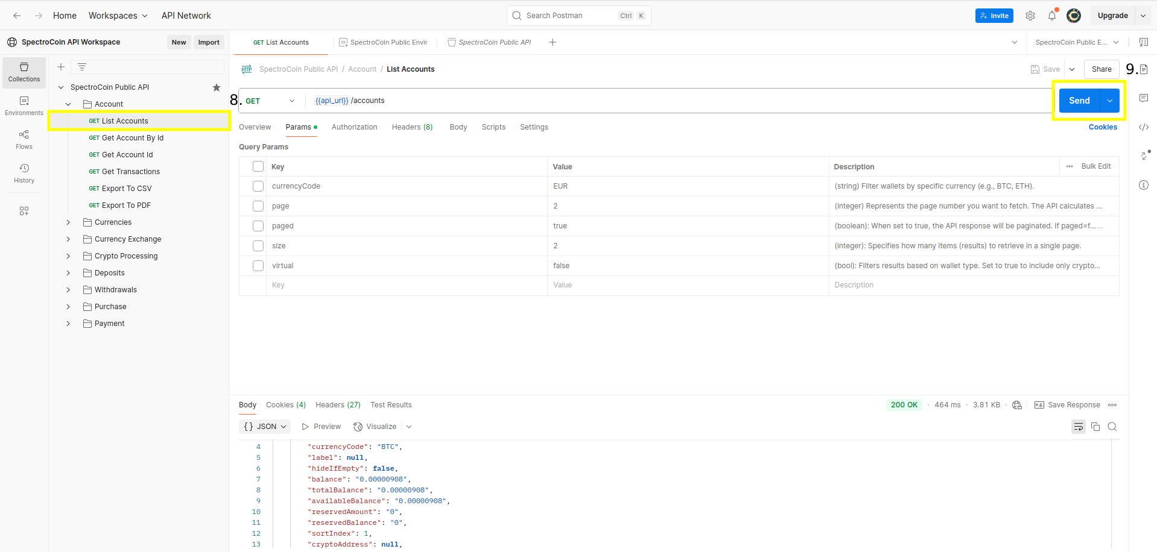Enable the virtual parameter checkbox
Viewport: 1157px width, 552px height.
pos(258,266)
